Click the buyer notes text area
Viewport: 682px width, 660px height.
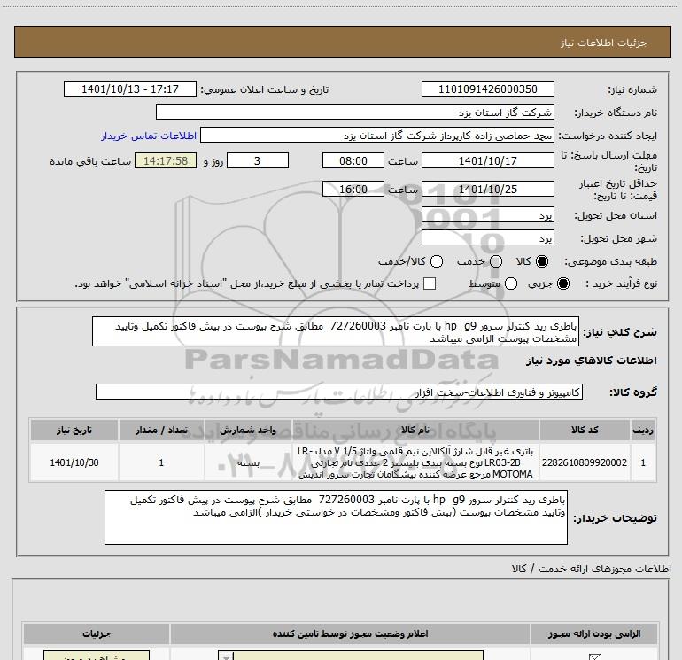336,517
